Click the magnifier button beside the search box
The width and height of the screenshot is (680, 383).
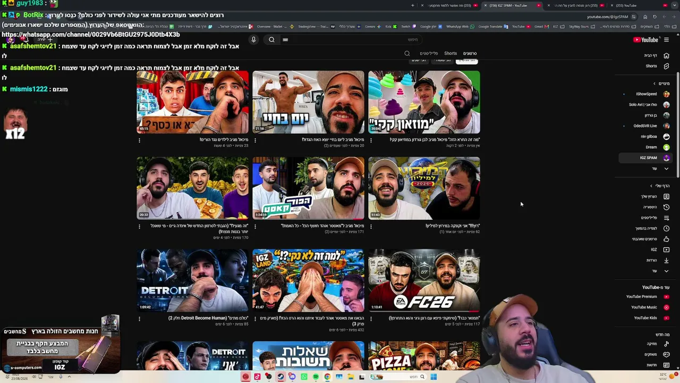pyautogui.click(x=271, y=39)
